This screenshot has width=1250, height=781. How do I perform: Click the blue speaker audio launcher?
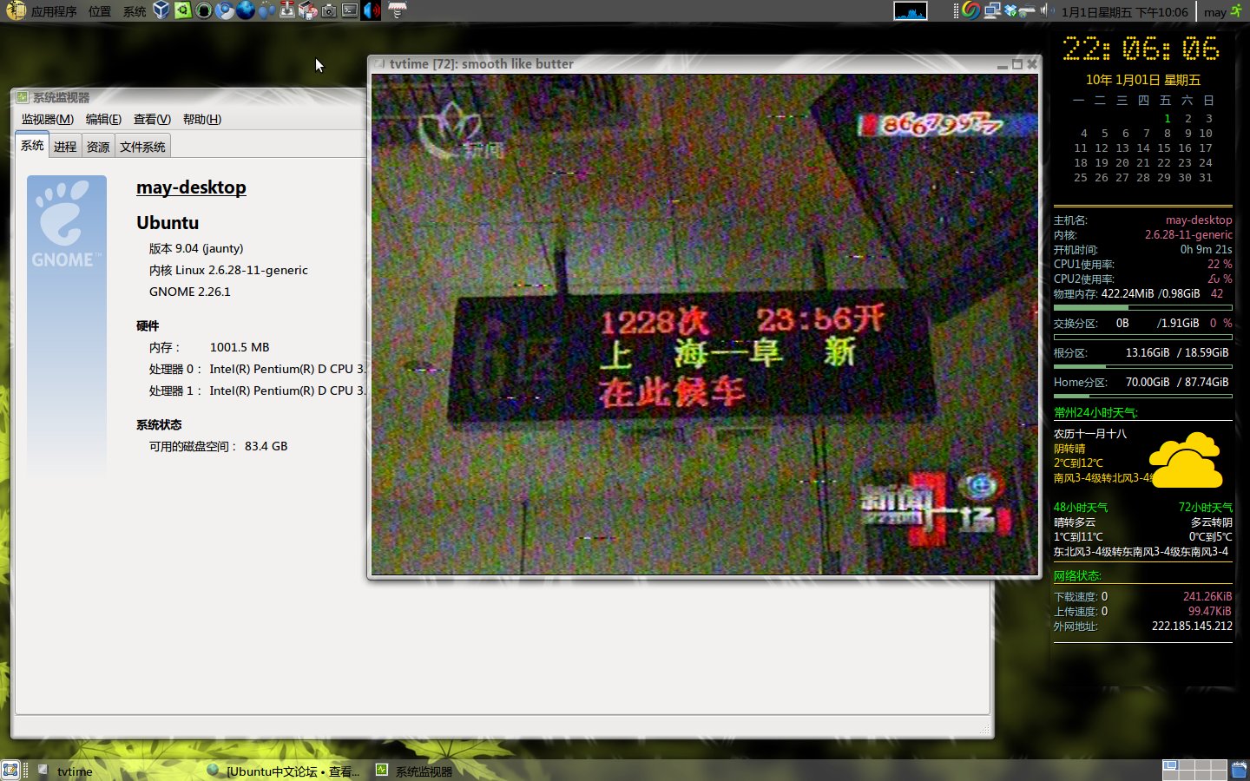[372, 10]
